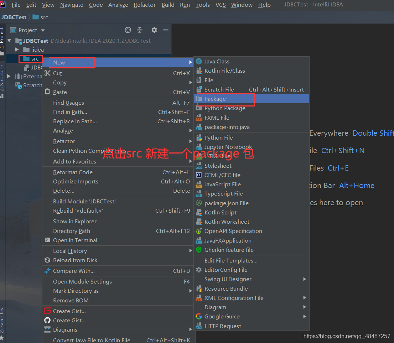
Task: Select Show in Explorer
Action: pos(118,222)
